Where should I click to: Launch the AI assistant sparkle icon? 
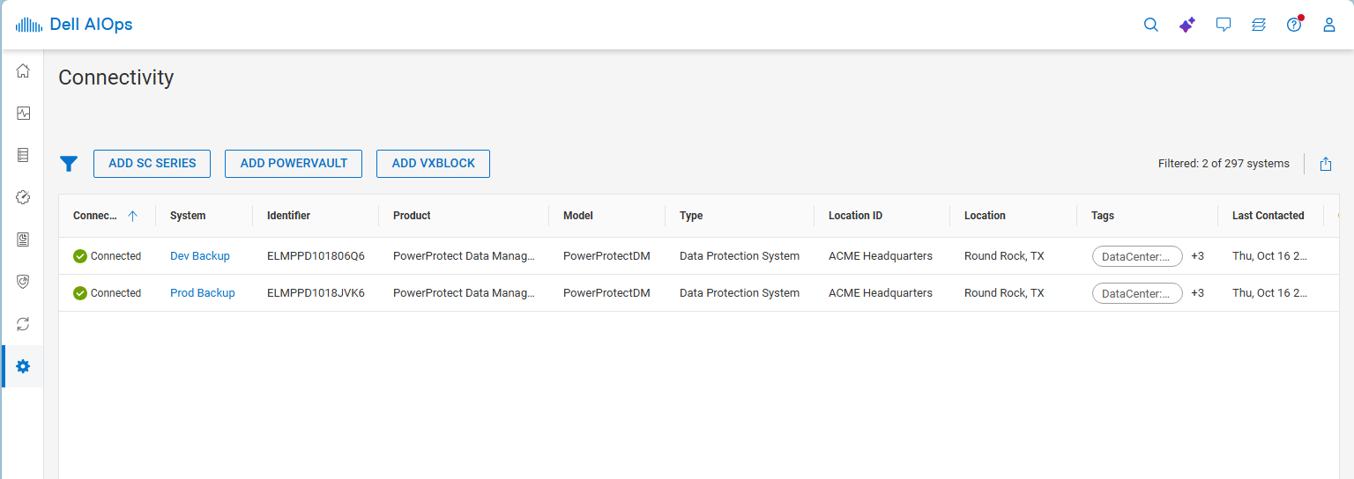(x=1187, y=25)
